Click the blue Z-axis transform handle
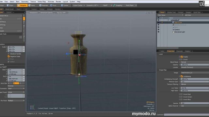The width and height of the screenshot is (209, 117). [x=67, y=54]
